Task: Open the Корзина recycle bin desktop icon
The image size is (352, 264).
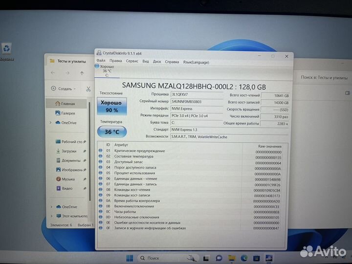Action: point(6,52)
